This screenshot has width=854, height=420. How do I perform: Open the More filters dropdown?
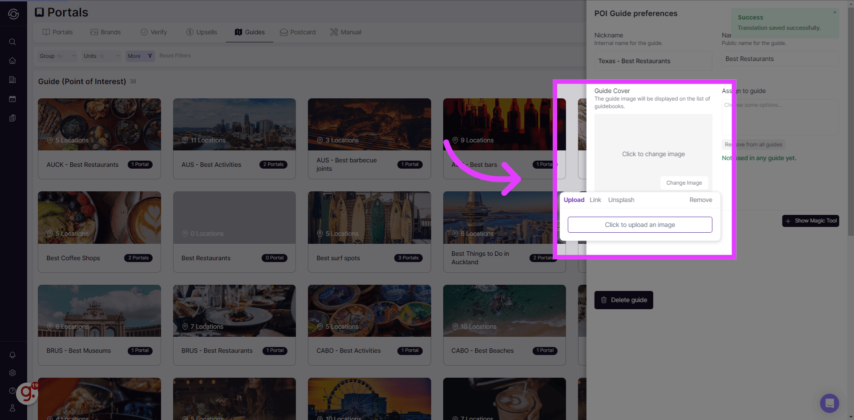pos(139,56)
